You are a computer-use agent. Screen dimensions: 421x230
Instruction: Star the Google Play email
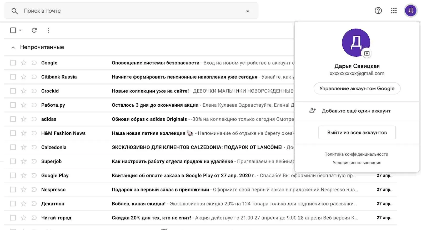coord(24,175)
